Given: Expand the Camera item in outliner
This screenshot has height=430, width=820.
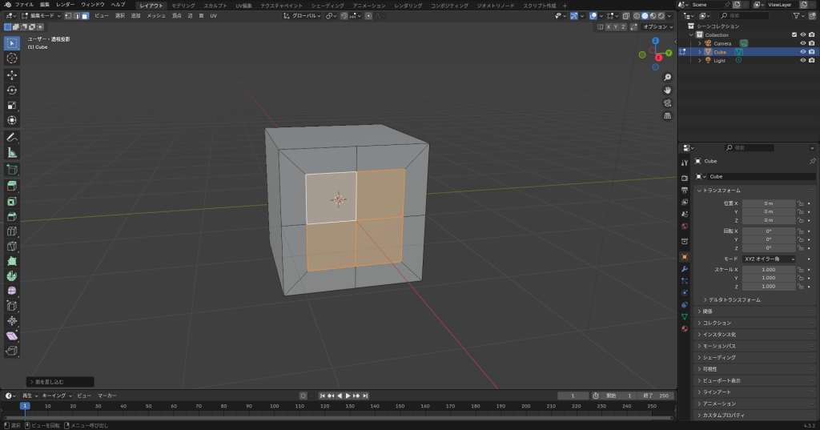Looking at the screenshot, I should [x=699, y=43].
